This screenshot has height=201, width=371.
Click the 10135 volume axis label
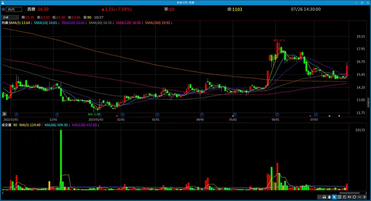[x=360, y=130]
